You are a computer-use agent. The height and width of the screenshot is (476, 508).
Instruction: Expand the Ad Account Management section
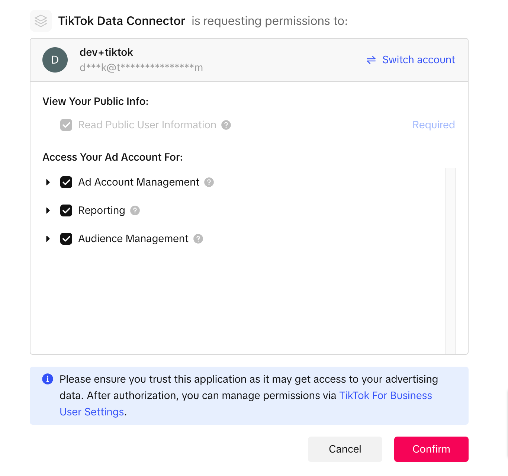click(x=48, y=182)
